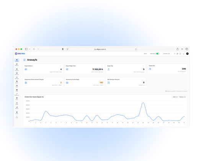Image resolution: width=199 pixels, height=161 pixels.
Task: Click the Safari reload page button
Action: coord(136,49)
